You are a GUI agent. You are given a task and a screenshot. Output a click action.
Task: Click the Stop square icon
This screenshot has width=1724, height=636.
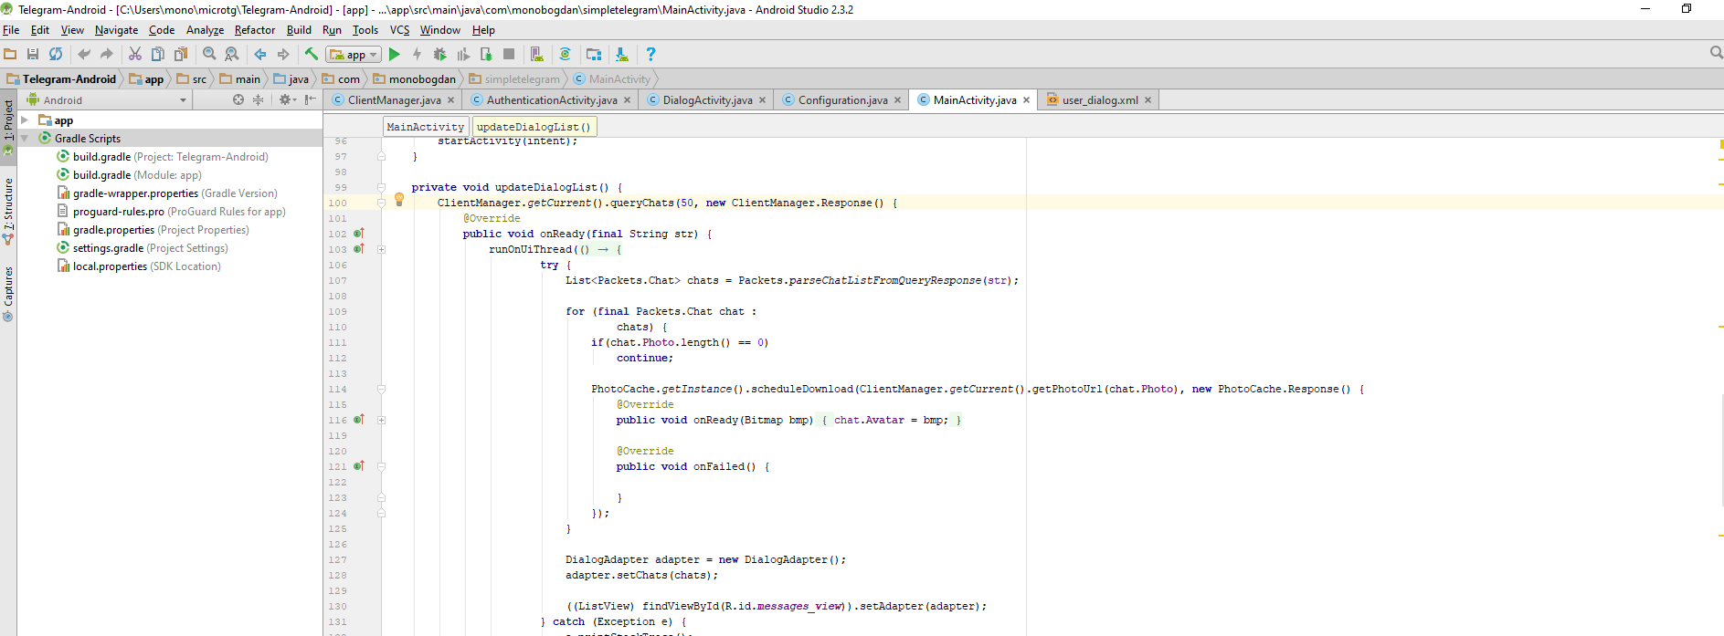509,55
